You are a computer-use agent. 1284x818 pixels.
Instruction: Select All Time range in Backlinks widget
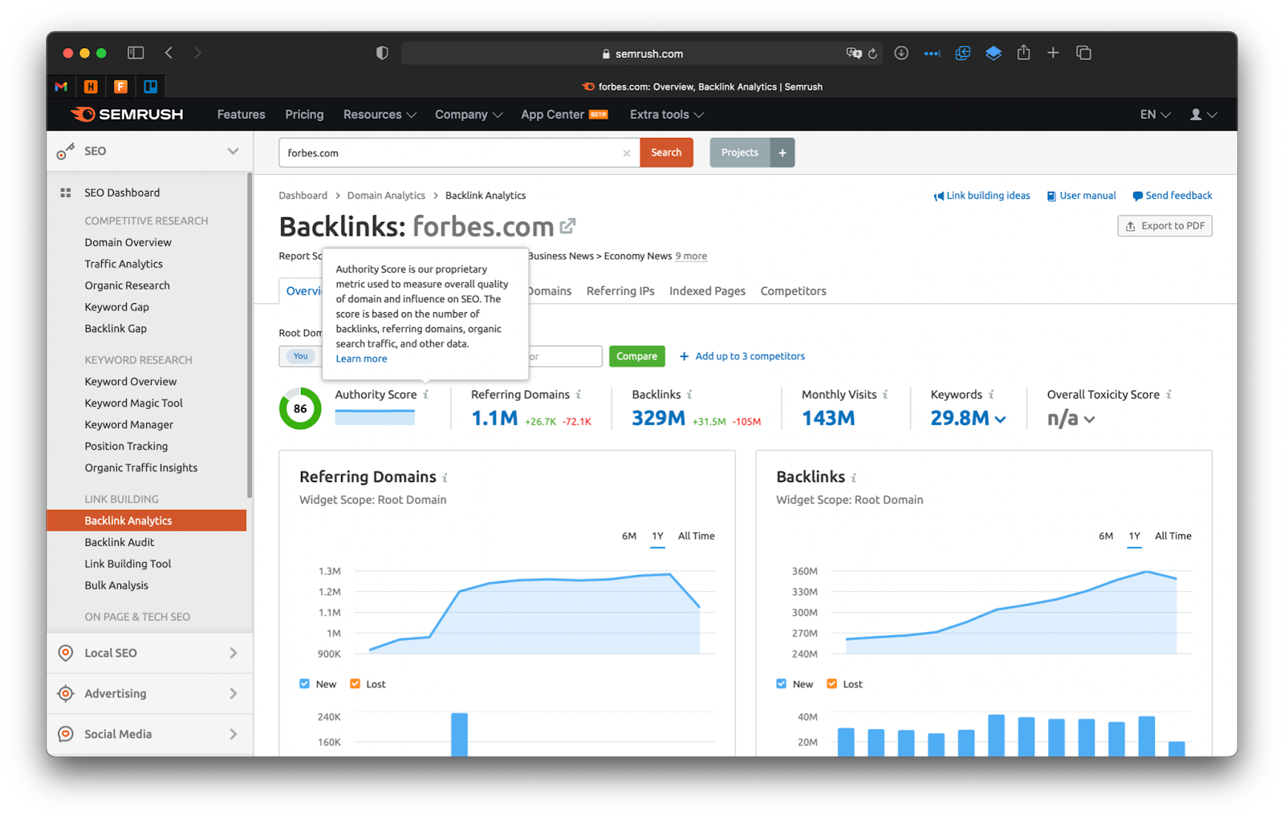coord(1173,536)
